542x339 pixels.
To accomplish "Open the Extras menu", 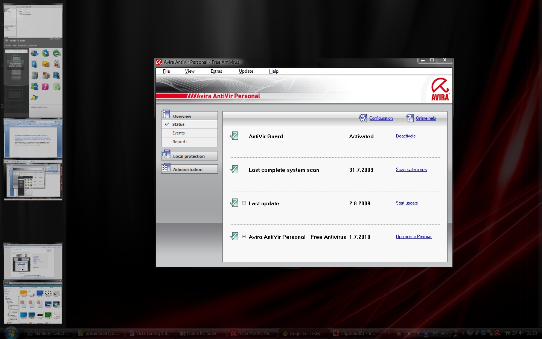I will coord(216,71).
